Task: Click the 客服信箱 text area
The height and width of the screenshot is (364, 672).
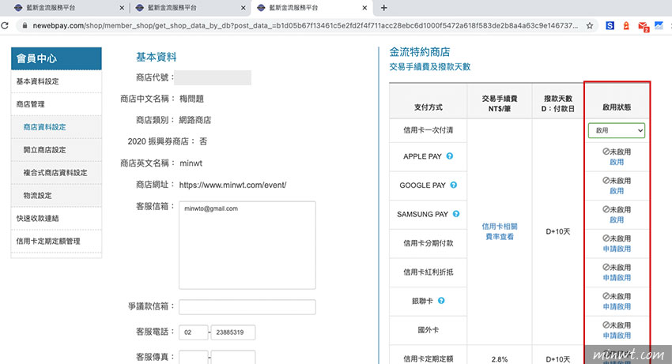Action: tap(247, 245)
